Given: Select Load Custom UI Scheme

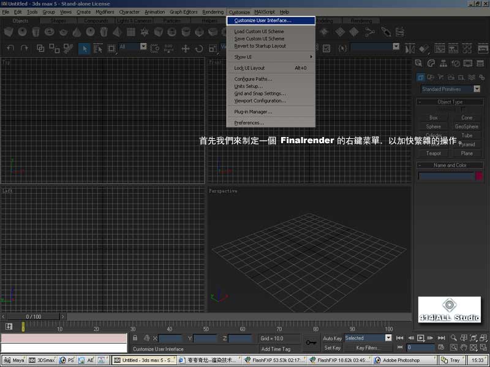Looking at the screenshot, I should pos(271,31).
